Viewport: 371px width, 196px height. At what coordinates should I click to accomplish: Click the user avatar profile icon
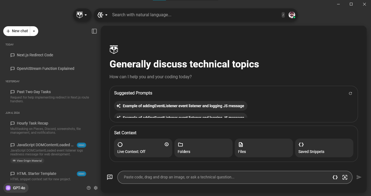(x=292, y=15)
